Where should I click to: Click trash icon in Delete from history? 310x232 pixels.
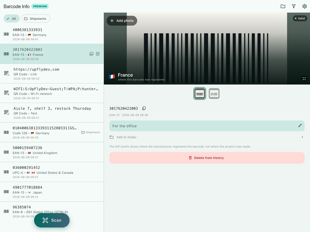click(190, 158)
